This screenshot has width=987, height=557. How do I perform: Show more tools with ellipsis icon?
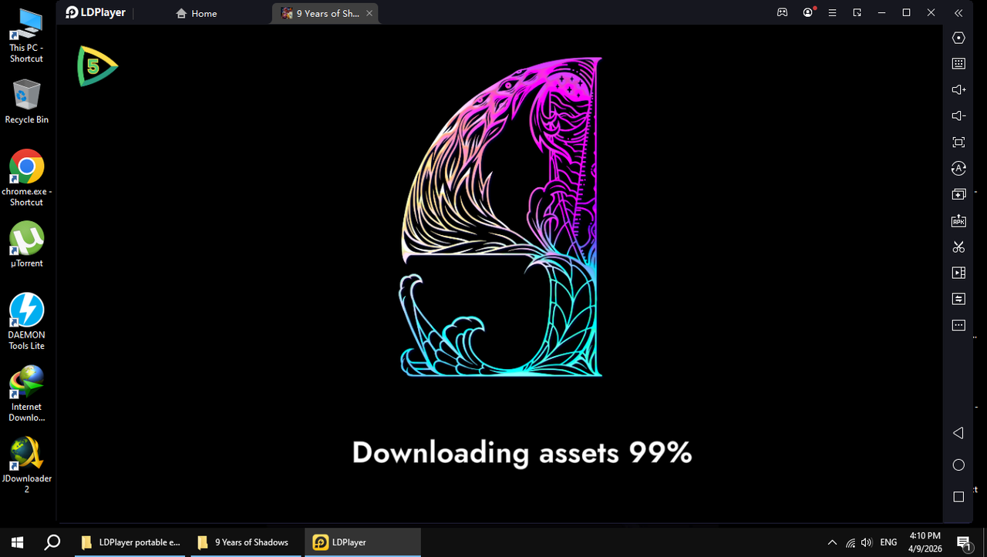[958, 324]
